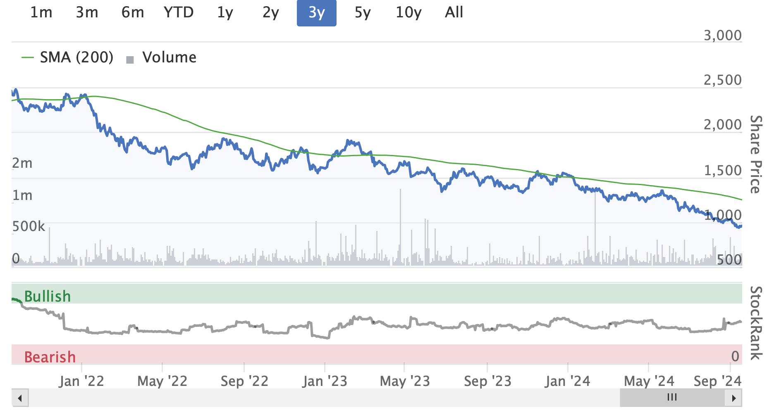Click the tallest volume spike near May '23
This screenshot has width=774, height=414.
(x=400, y=226)
